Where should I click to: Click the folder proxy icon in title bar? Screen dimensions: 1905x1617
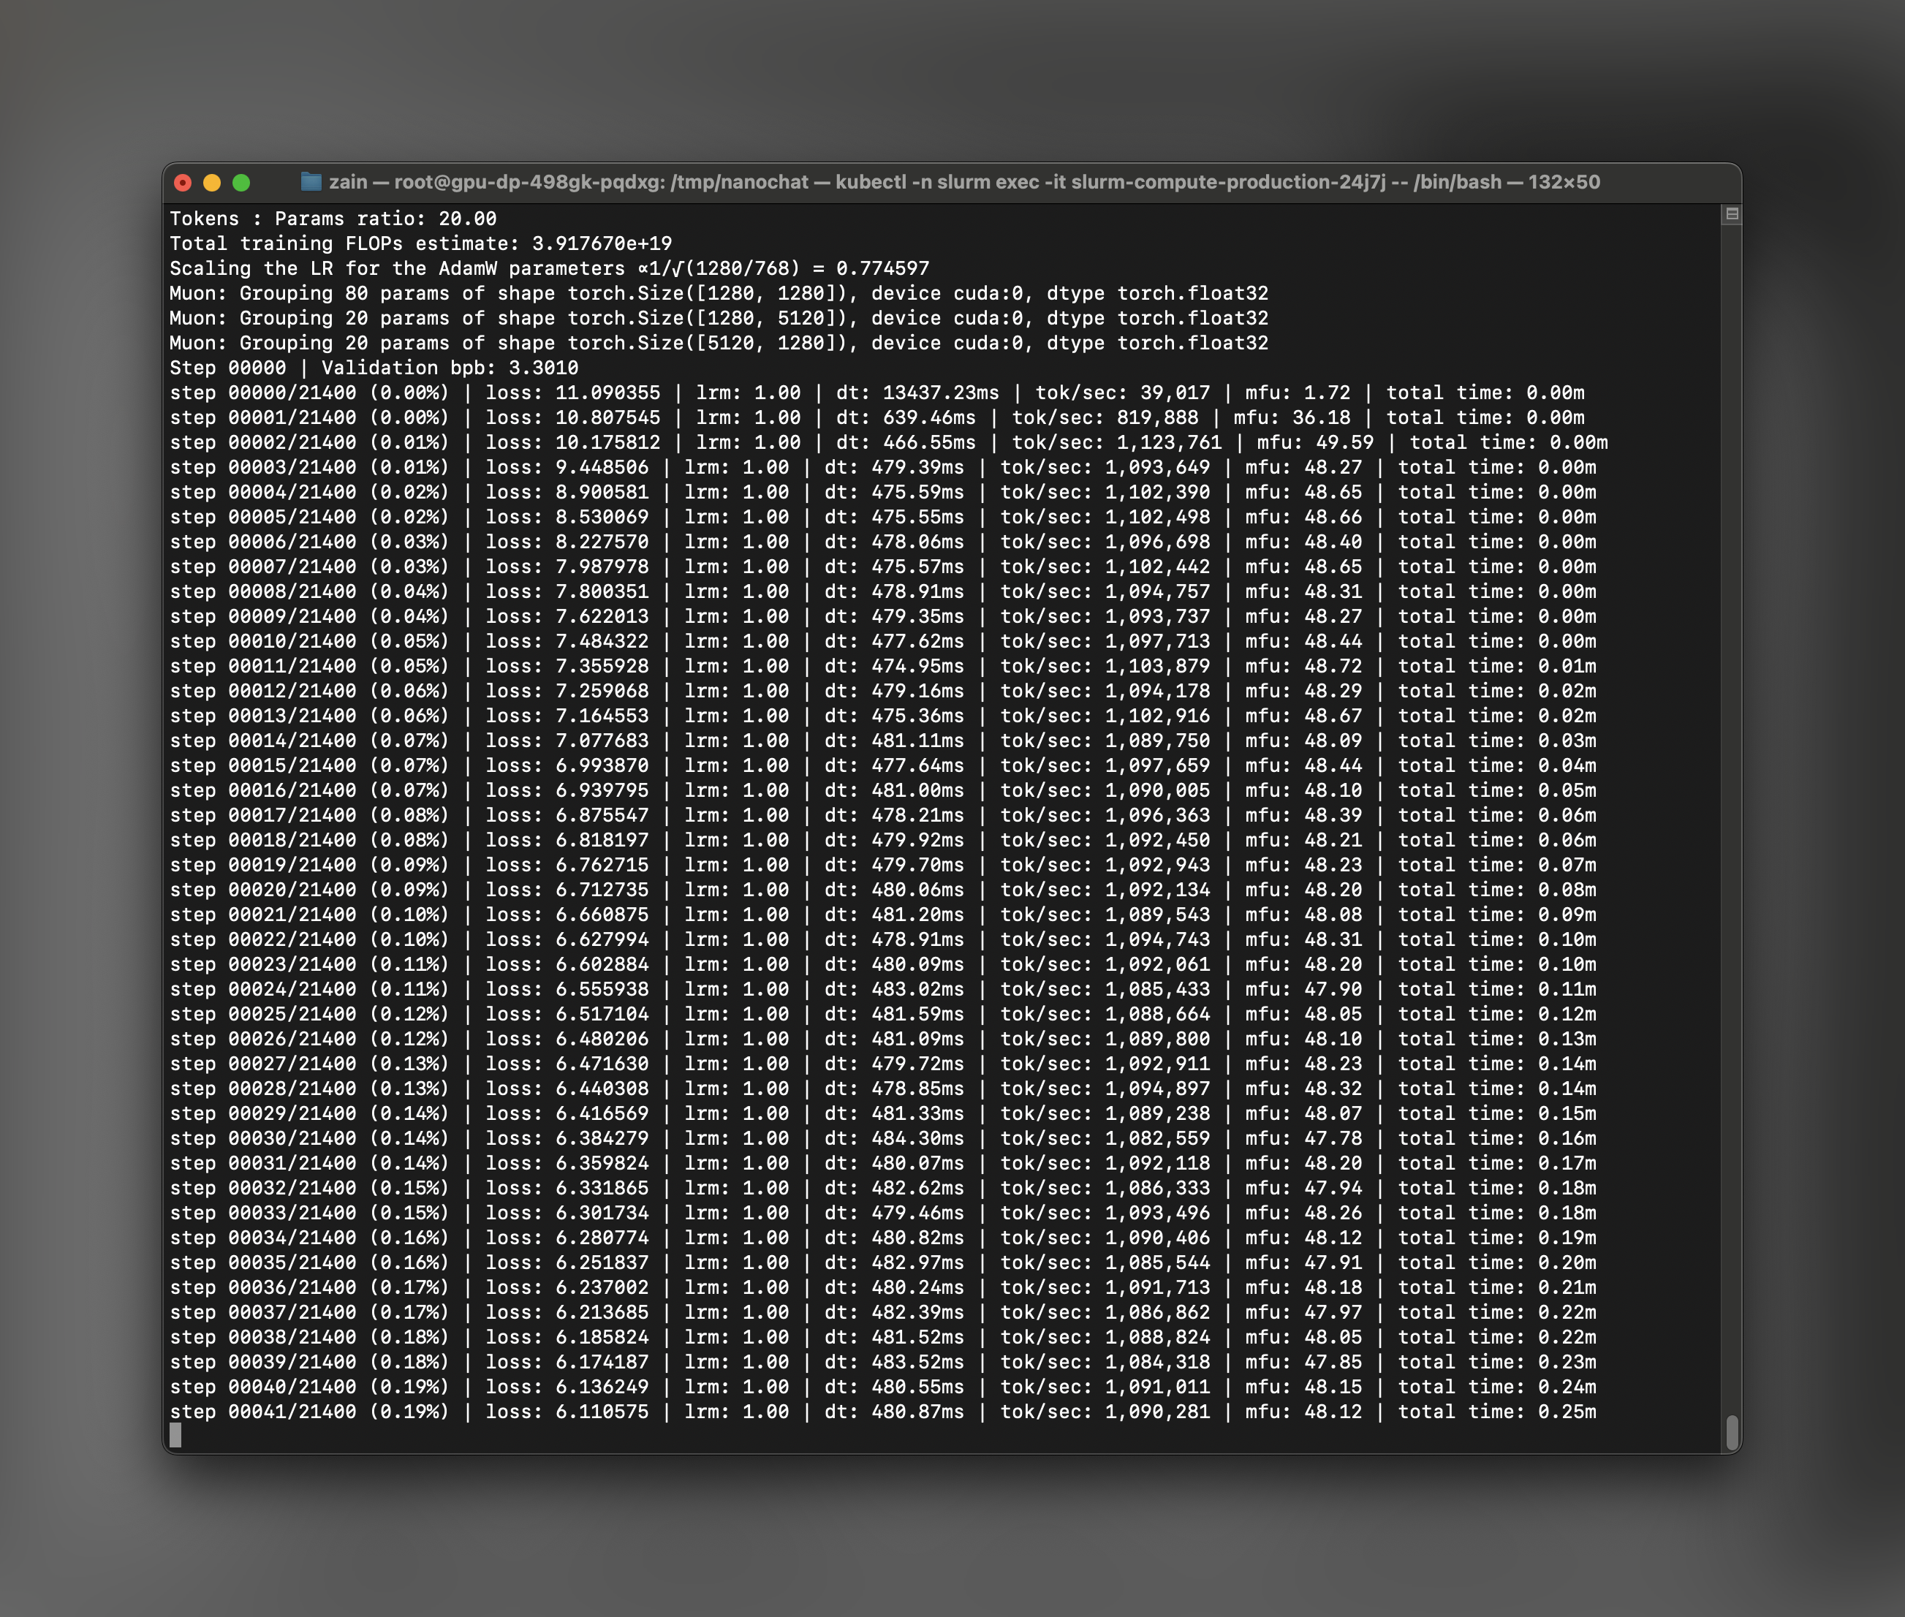coord(311,183)
